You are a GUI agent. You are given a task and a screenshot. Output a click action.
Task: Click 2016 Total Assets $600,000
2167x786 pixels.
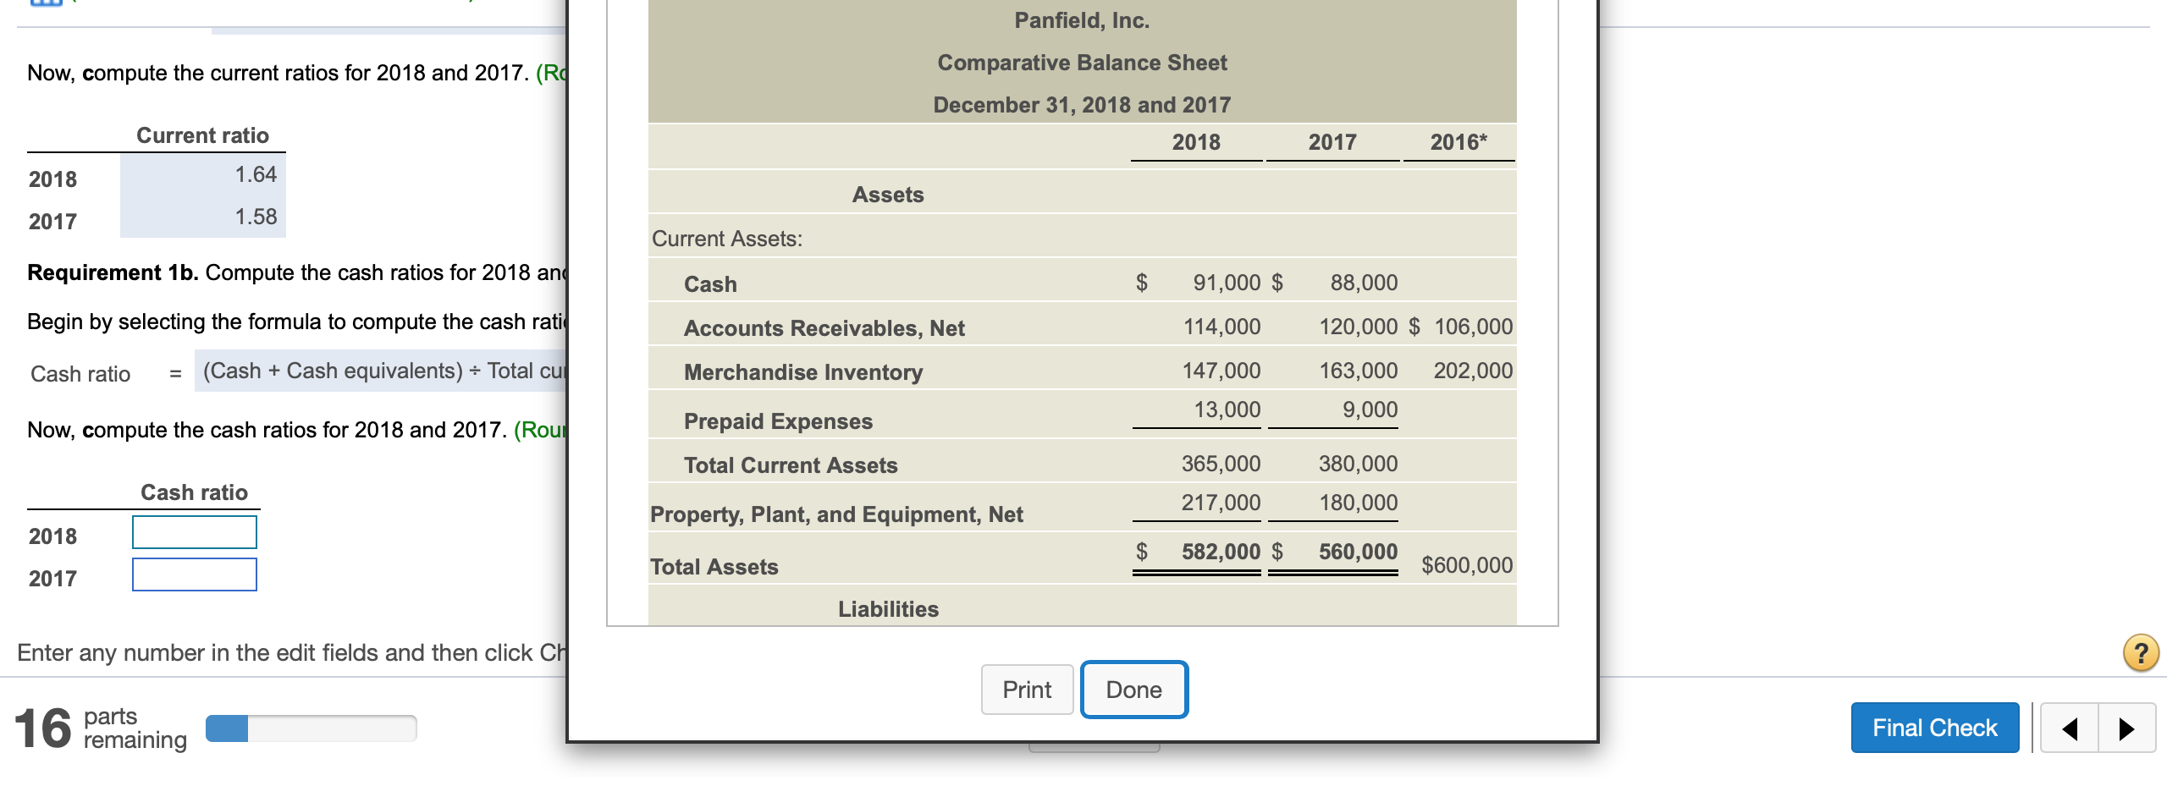pyautogui.click(x=1467, y=565)
